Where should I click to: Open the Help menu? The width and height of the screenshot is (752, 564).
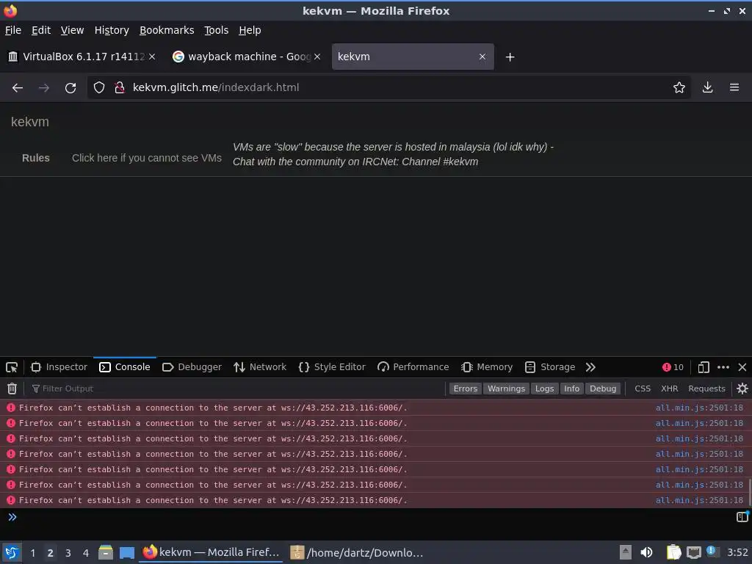(x=250, y=30)
